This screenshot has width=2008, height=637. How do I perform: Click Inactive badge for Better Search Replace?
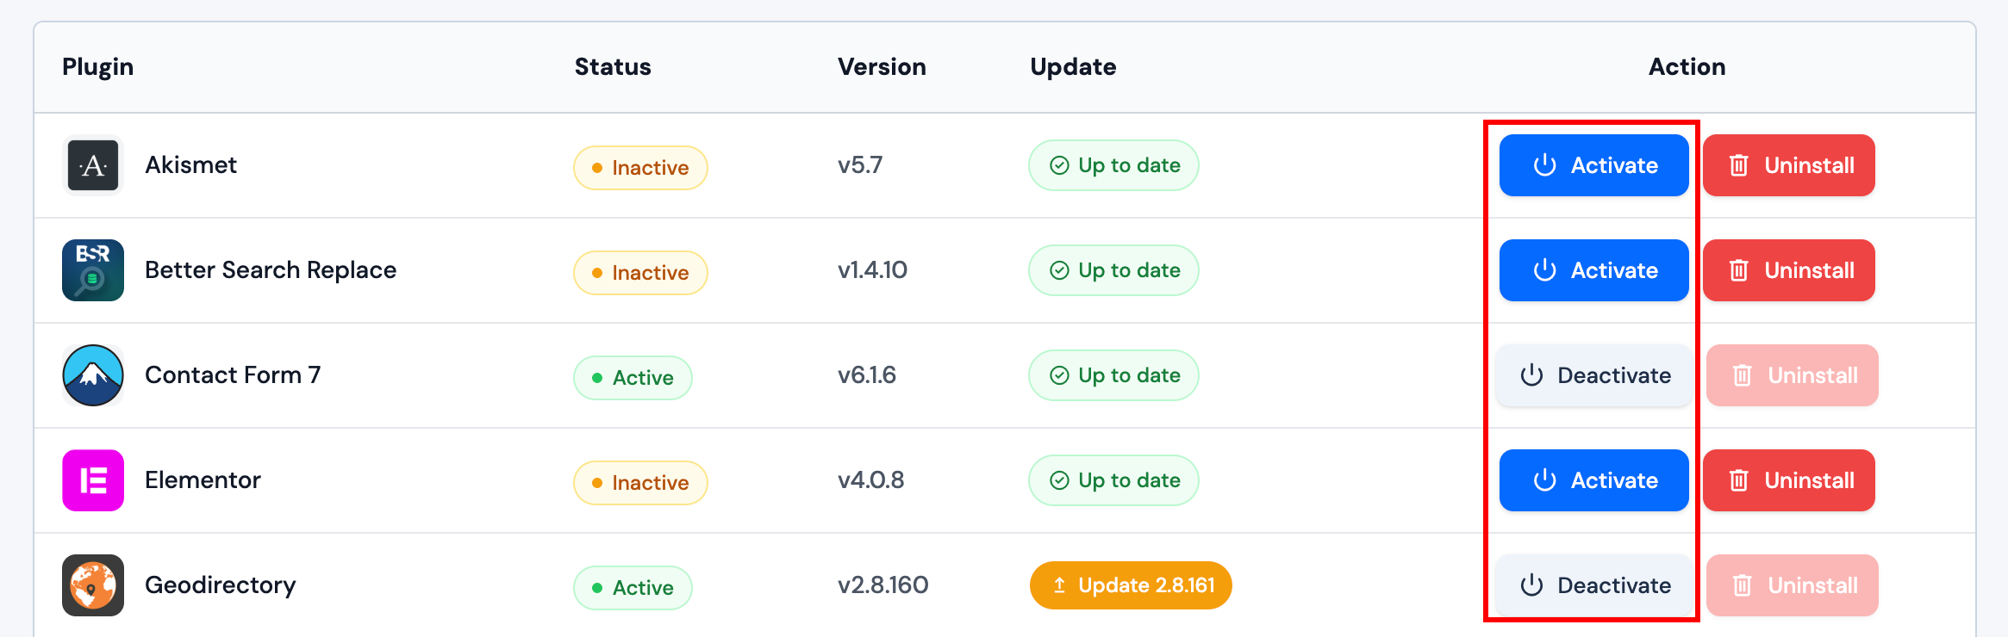tap(640, 273)
